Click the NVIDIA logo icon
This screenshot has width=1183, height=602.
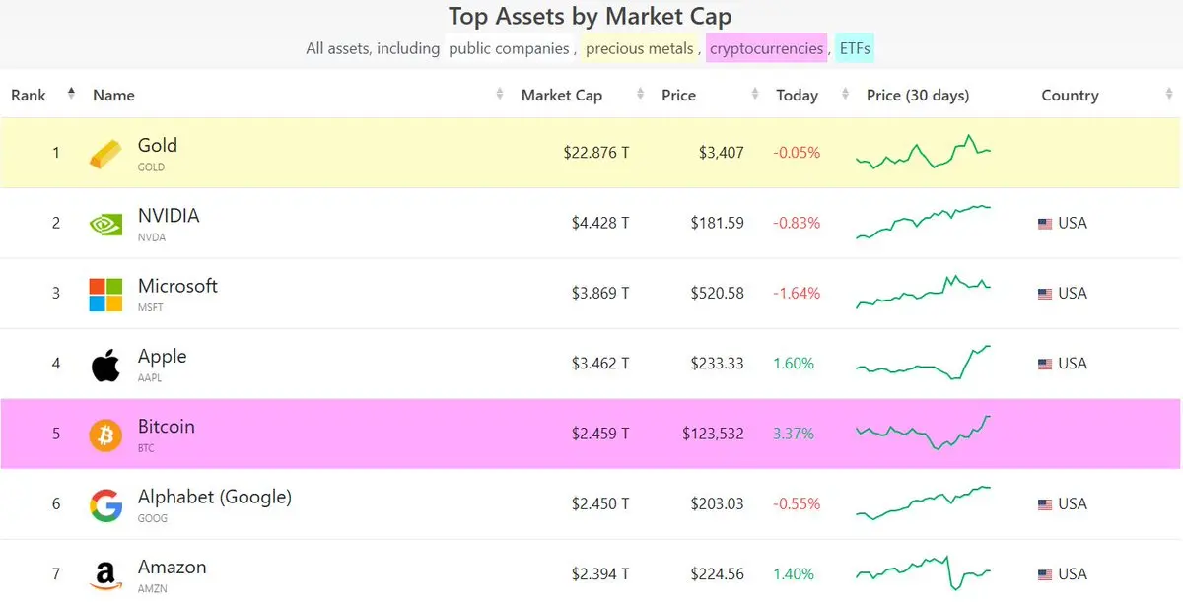[x=106, y=224]
